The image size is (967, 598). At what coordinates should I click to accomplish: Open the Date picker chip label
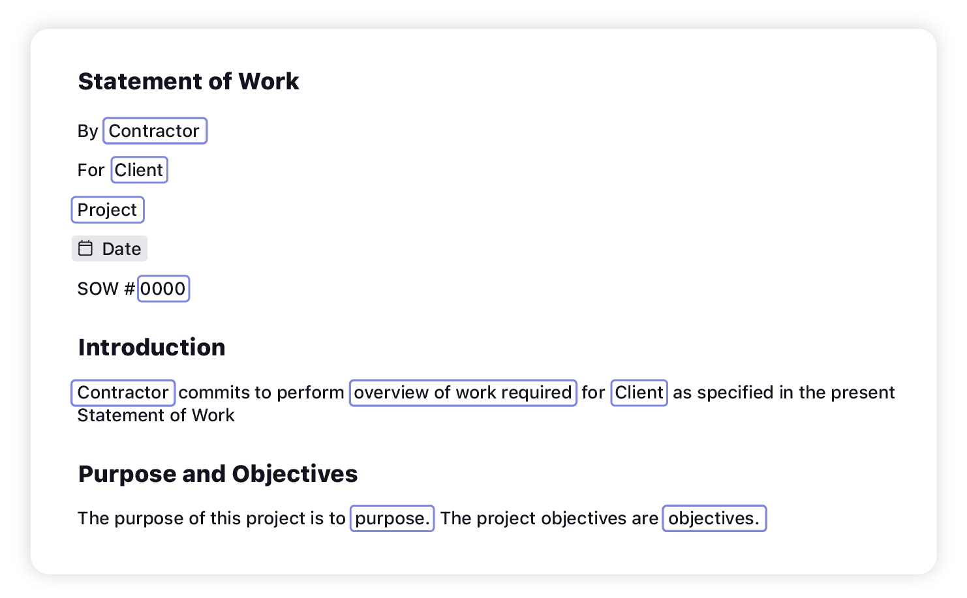[121, 249]
